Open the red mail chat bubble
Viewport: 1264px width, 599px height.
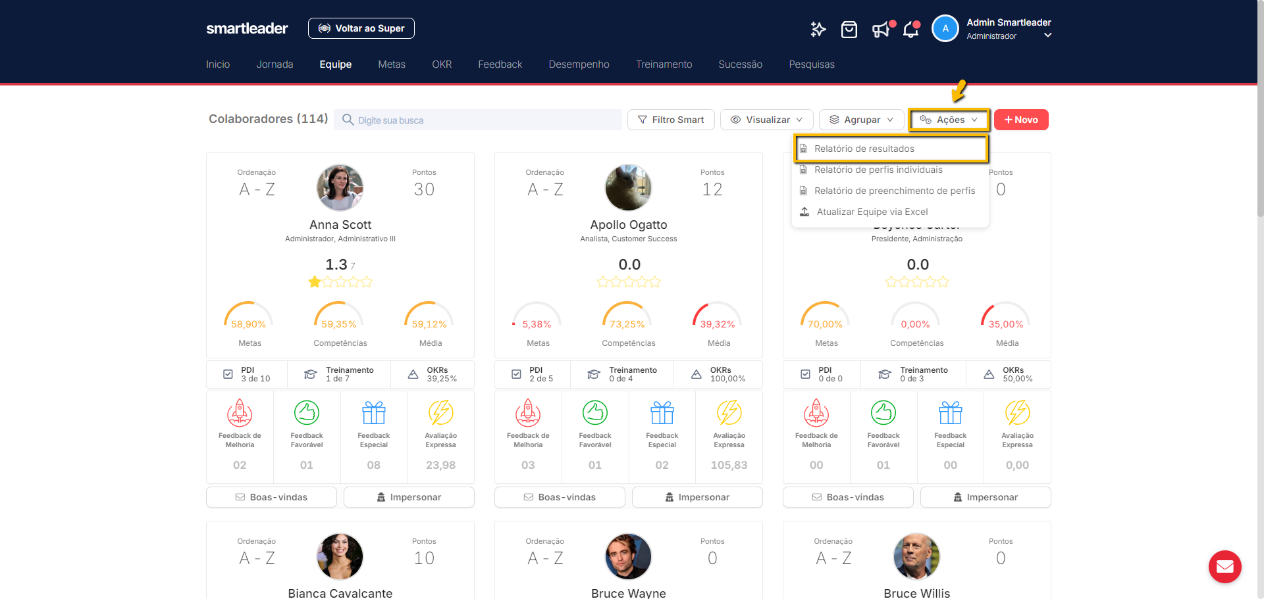pyautogui.click(x=1225, y=566)
